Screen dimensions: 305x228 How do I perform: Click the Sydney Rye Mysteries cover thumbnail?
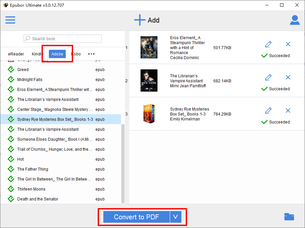click(149, 114)
